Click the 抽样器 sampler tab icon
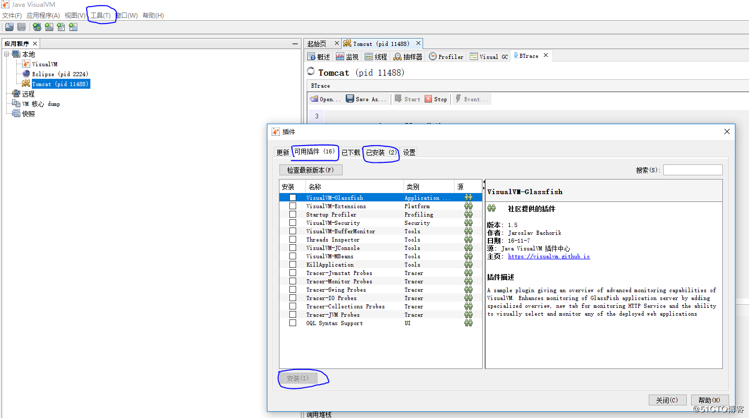749x418 pixels. (397, 56)
